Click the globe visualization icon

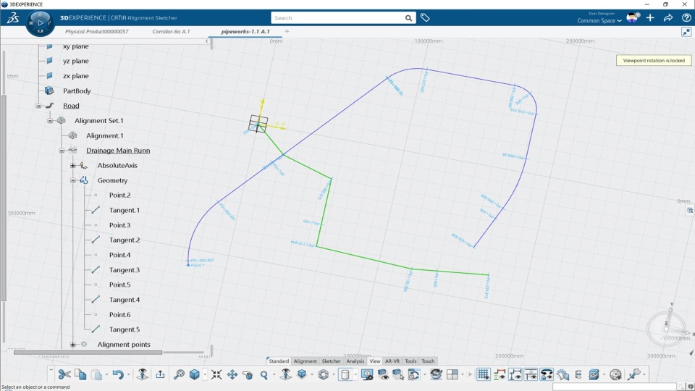click(615, 374)
